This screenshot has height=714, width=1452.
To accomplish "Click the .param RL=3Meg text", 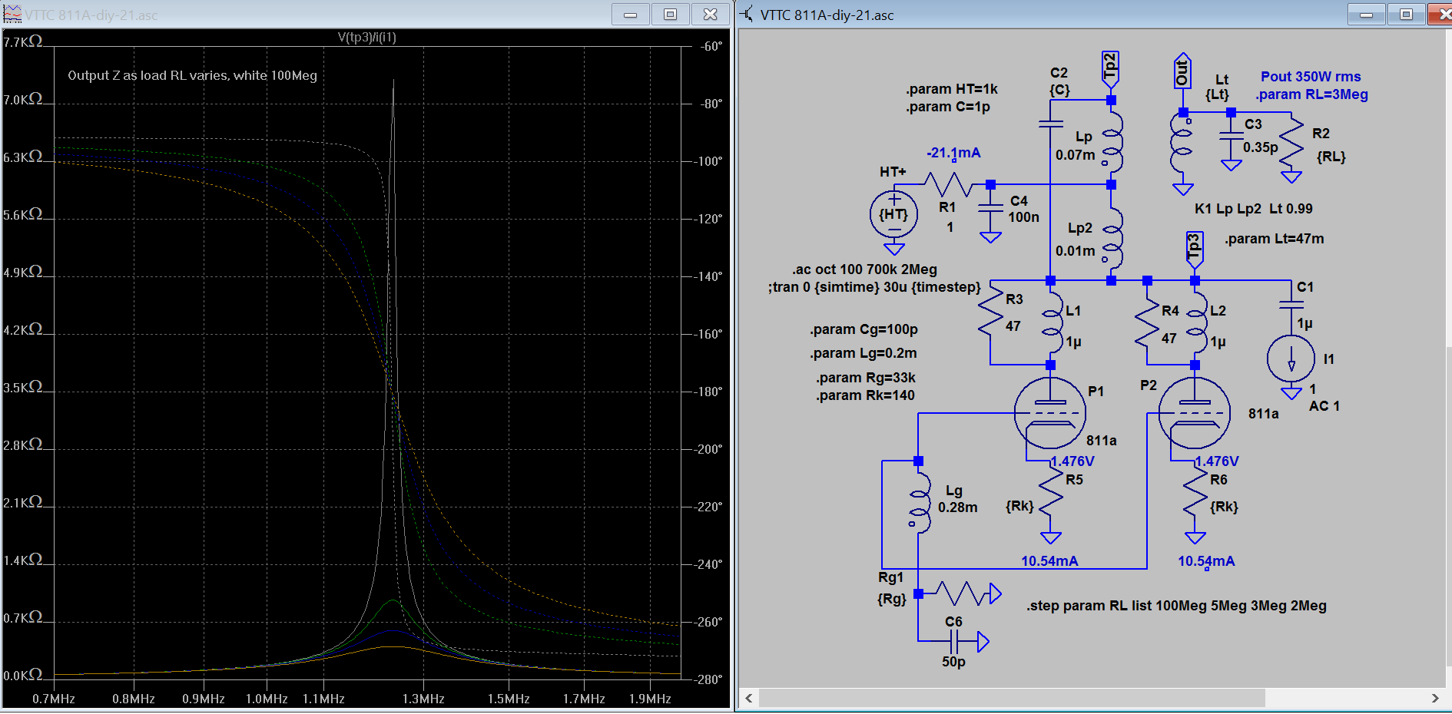I will [1311, 94].
